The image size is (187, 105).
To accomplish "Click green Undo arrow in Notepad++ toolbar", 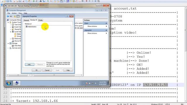I will point(34,1).
